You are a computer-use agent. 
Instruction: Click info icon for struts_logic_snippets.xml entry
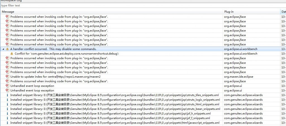(8, 100)
